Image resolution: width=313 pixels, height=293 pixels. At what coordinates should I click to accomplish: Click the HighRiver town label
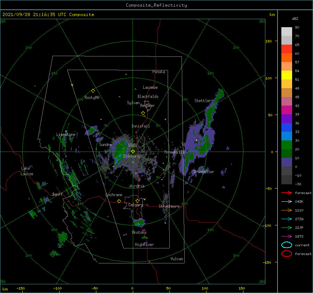144,245
